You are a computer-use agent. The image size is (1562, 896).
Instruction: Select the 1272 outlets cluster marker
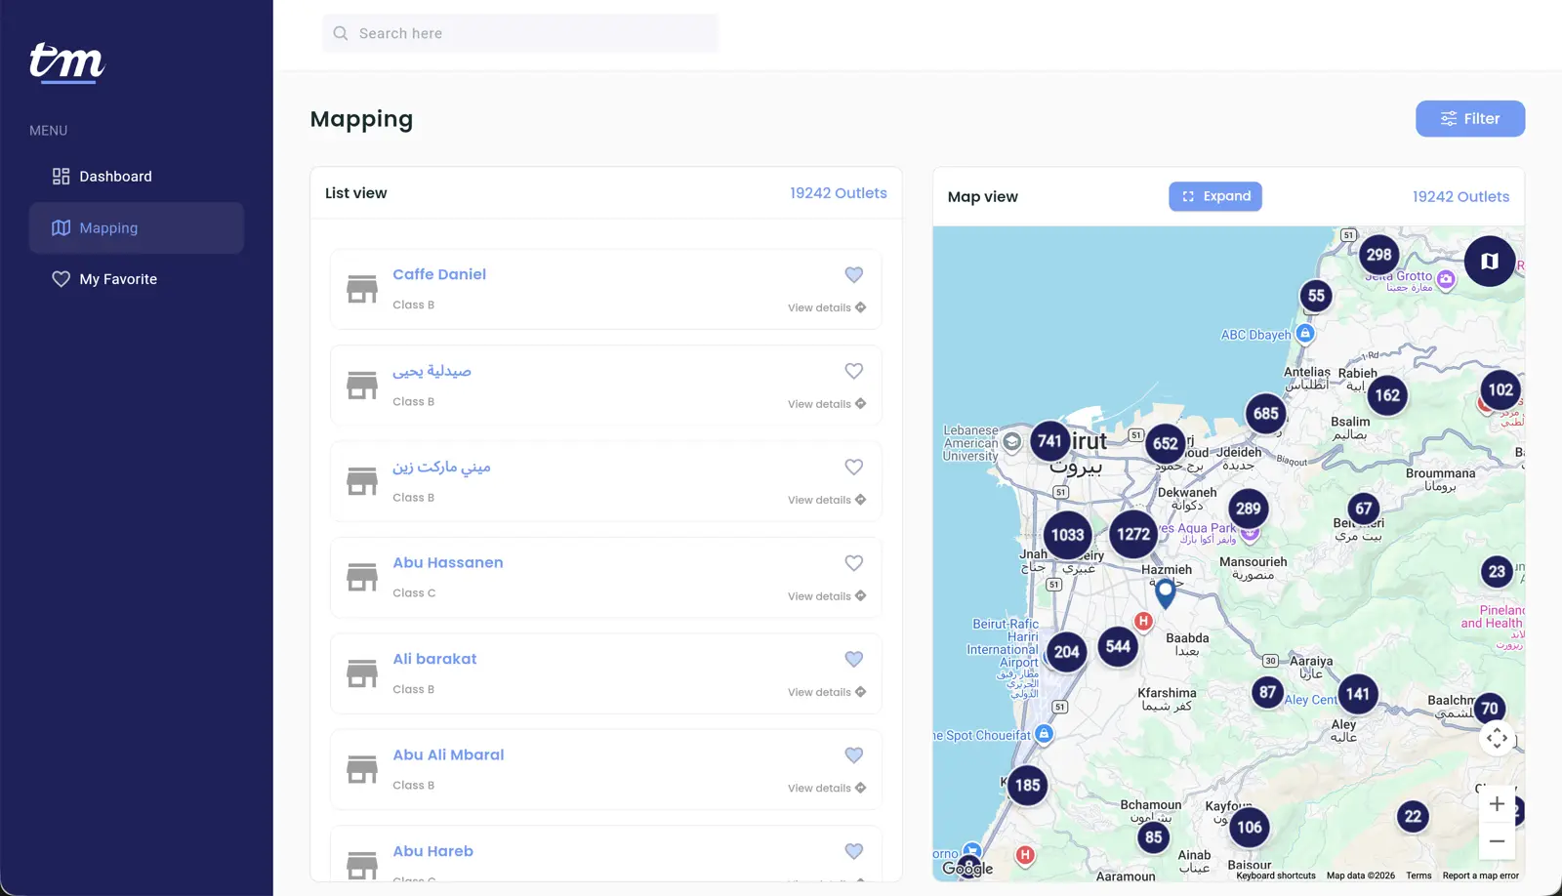pos(1133,534)
